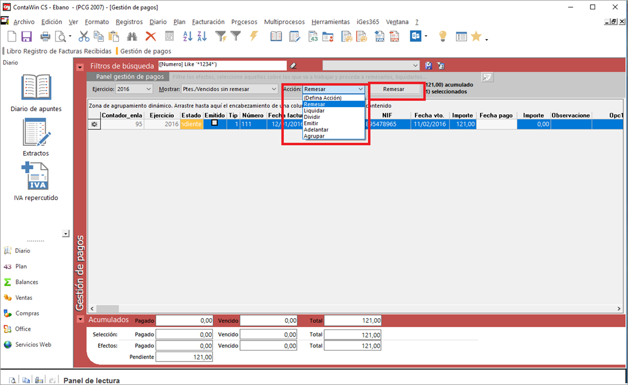The width and height of the screenshot is (628, 385).
Task: Open the open-book diary toolbar icon
Action: click(x=276, y=37)
